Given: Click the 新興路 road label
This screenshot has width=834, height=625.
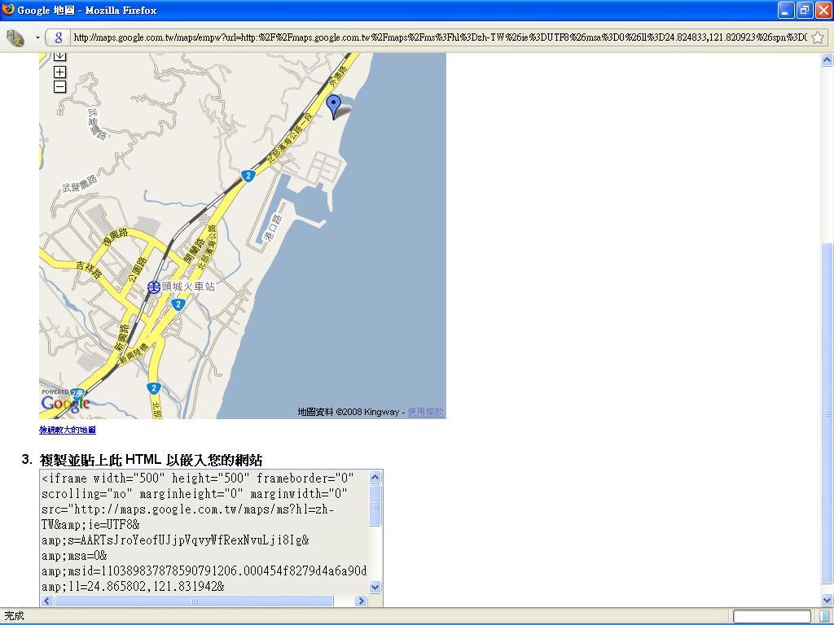Looking at the screenshot, I should tap(122, 338).
